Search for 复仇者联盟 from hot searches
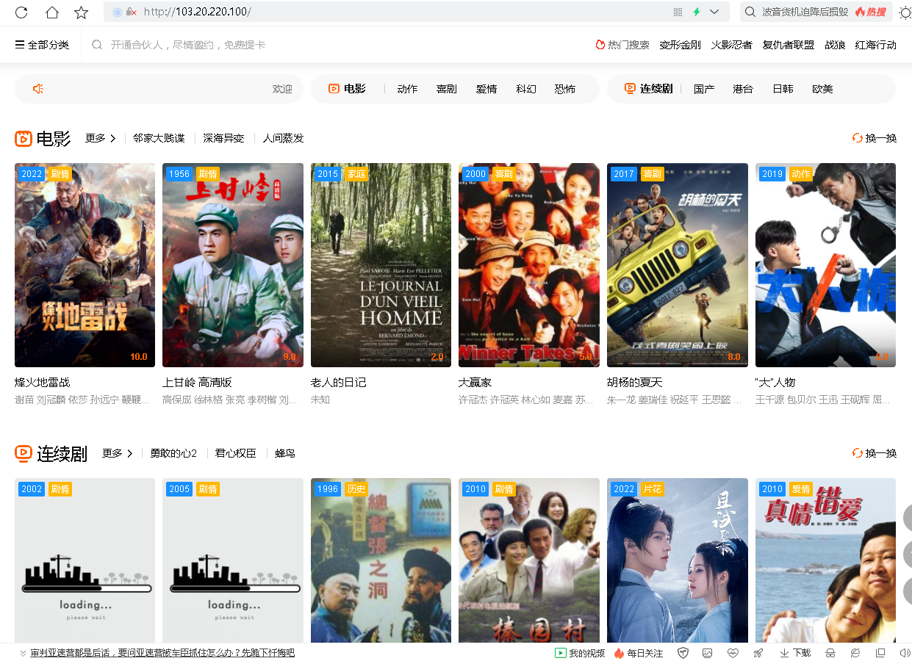 788,45
